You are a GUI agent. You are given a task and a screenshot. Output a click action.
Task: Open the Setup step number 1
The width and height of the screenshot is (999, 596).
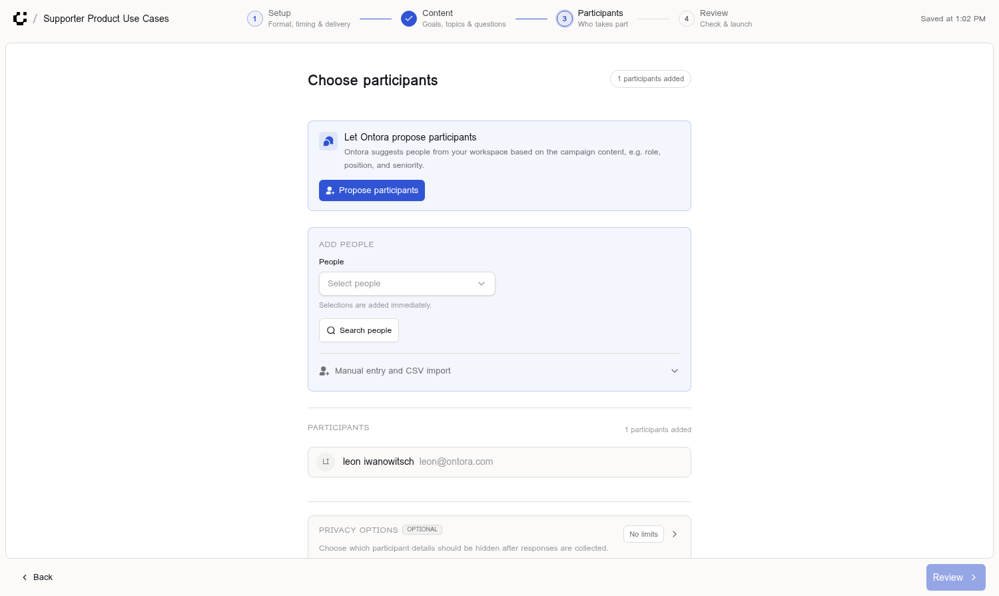point(255,19)
